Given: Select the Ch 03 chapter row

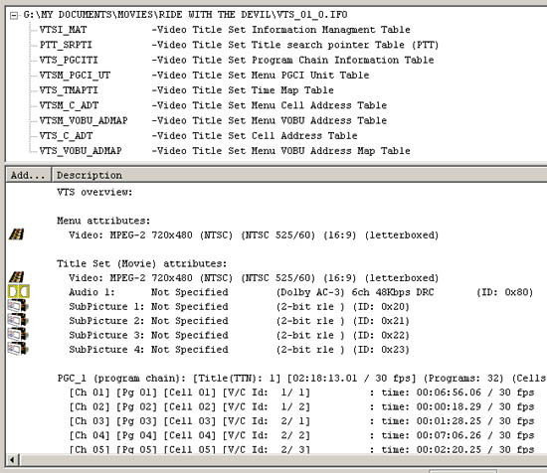Looking at the screenshot, I should tap(301, 421).
